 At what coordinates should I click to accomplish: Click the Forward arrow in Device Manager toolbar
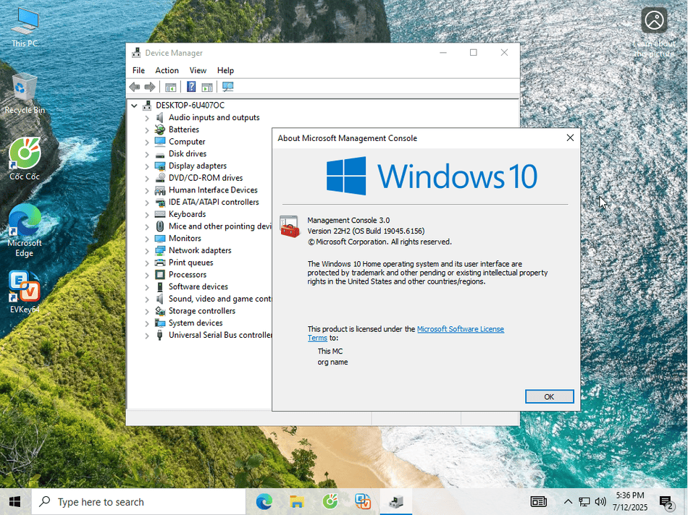[x=150, y=87]
